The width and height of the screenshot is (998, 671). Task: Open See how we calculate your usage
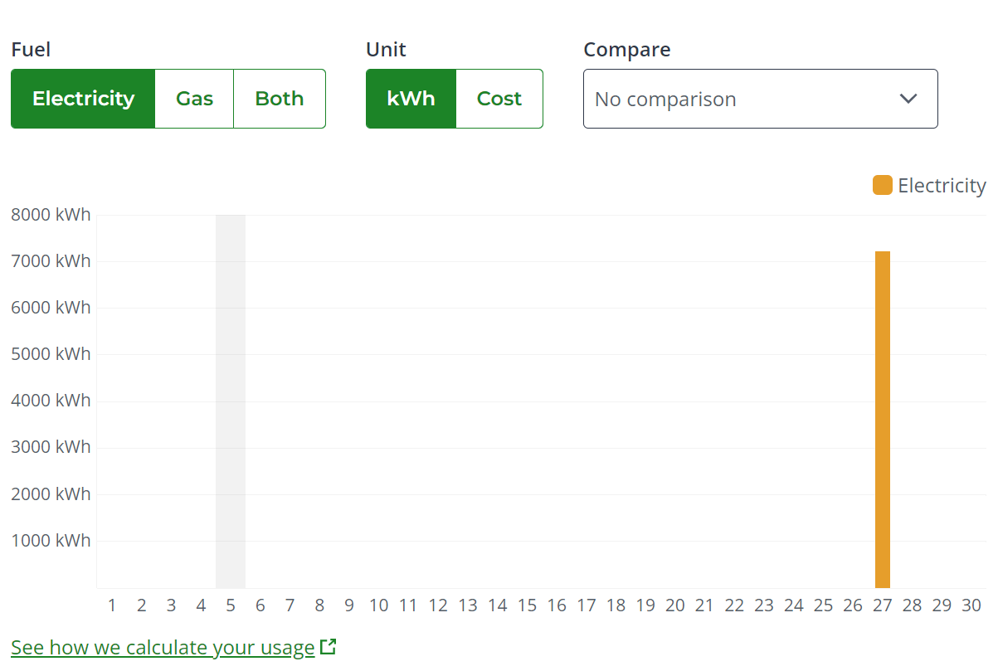[x=163, y=647]
